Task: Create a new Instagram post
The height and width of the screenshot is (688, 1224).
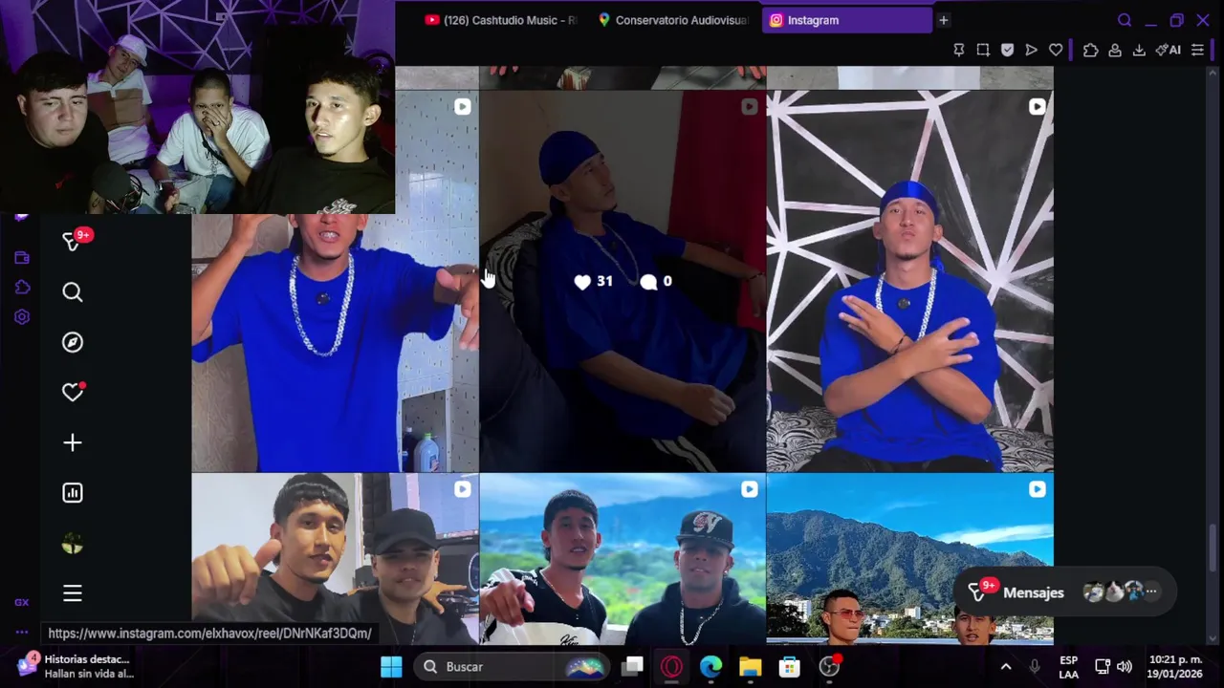Action: pyautogui.click(x=73, y=442)
